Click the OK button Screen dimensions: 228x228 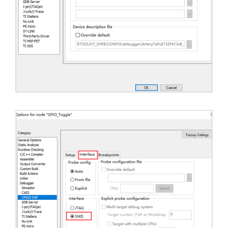[146, 88]
